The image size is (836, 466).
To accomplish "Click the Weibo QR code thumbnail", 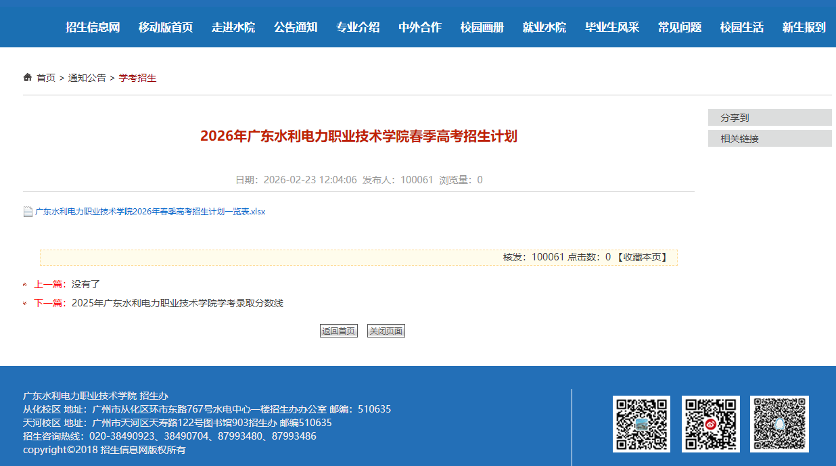I will [x=712, y=425].
